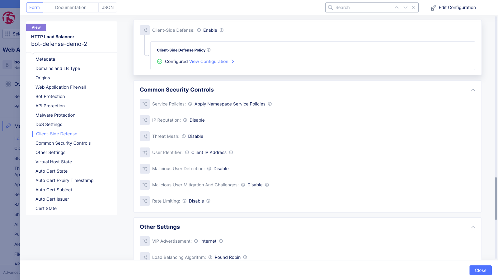Collapse the Common Security Controls section
The width and height of the screenshot is (498, 280).
pyautogui.click(x=473, y=90)
